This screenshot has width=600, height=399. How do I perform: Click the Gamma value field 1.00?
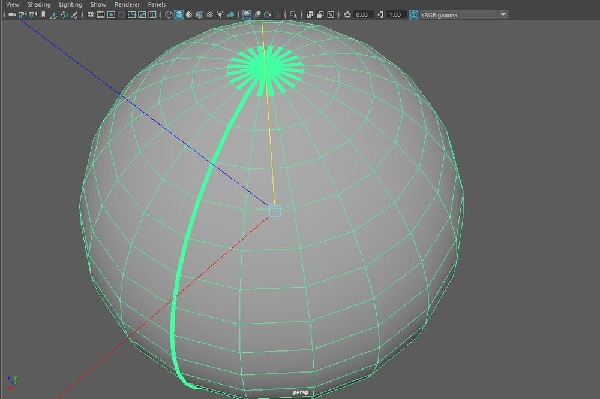tap(396, 15)
